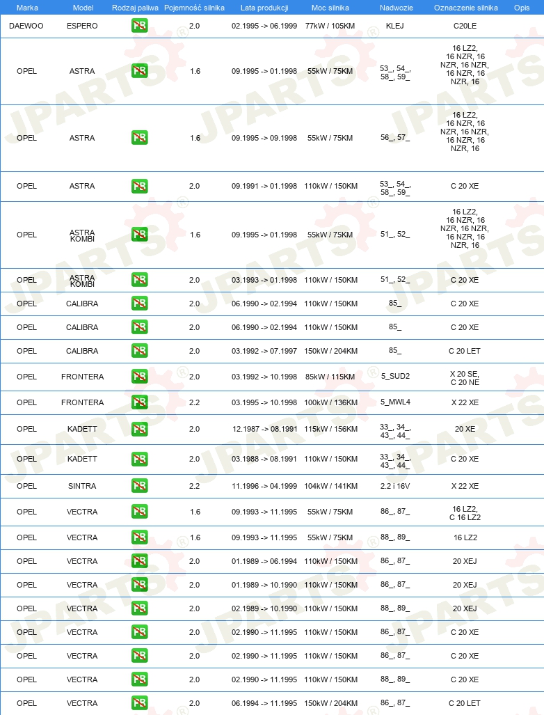Click fuel icon in CALIBRA C 20 LET row
544x715 pixels.
point(139,351)
